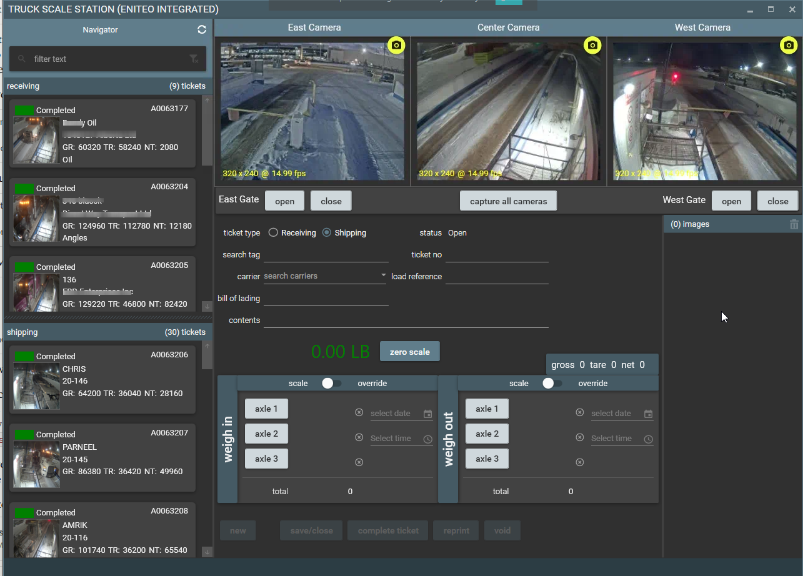Select the receiving tickets section header
This screenshot has height=576, width=803.
tap(106, 86)
